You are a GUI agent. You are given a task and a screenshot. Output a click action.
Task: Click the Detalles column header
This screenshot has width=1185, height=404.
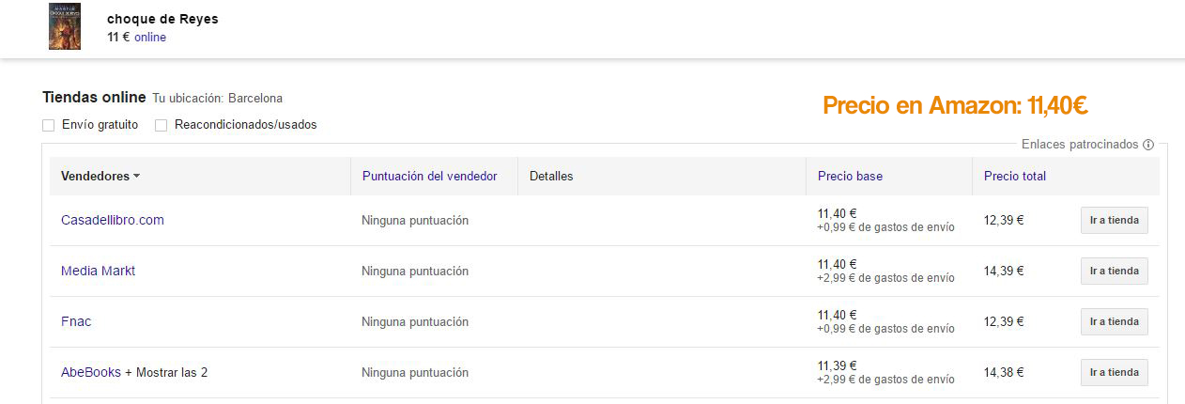click(551, 176)
